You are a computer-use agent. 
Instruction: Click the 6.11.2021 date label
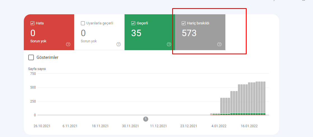(70, 126)
